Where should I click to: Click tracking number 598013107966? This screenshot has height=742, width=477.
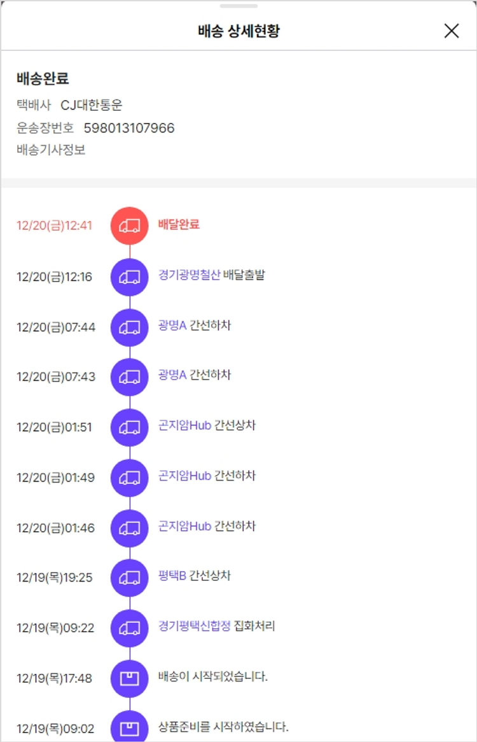point(129,128)
